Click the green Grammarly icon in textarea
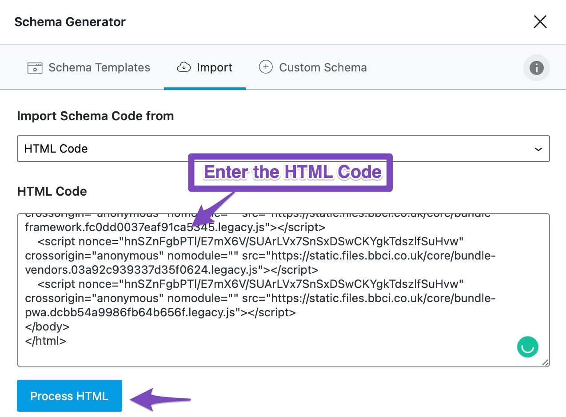 coord(527,346)
